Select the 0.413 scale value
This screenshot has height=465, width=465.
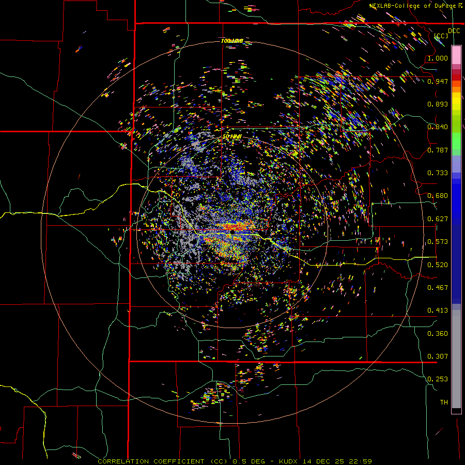pyautogui.click(x=438, y=311)
